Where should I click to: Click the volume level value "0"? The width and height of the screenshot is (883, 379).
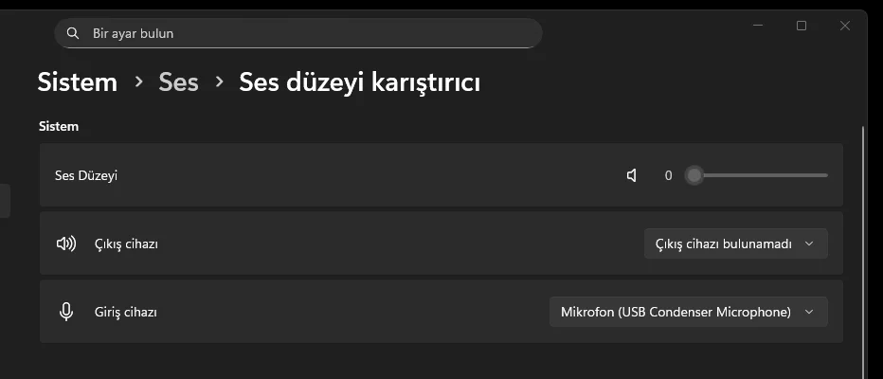pos(668,175)
